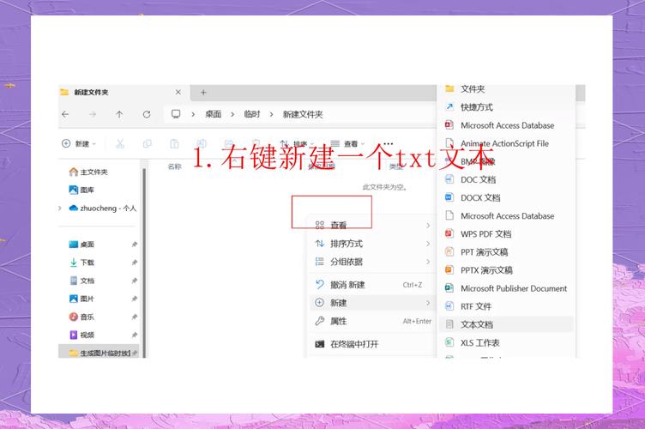Open 分组依据 submenu in context menu
This screenshot has height=429, width=645.
[372, 262]
